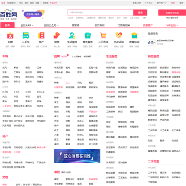The width and height of the screenshot is (186, 186).
Task: Switch to the 首页 home tab
Action: pos(7,25)
